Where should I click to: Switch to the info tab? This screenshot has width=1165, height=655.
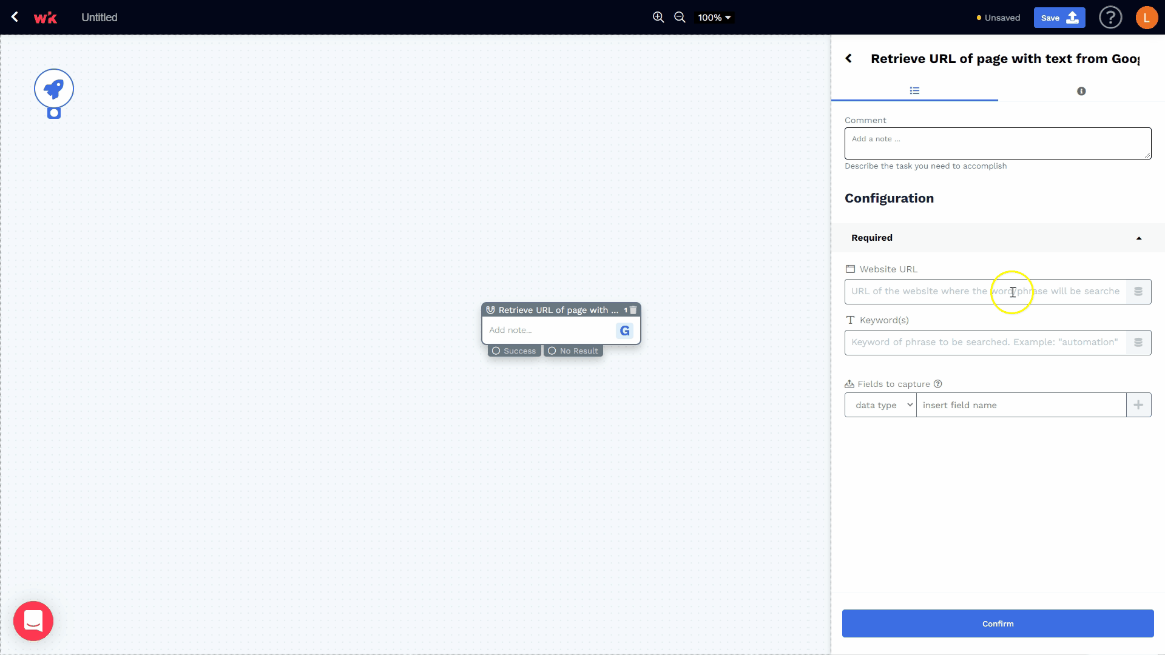(x=1081, y=91)
